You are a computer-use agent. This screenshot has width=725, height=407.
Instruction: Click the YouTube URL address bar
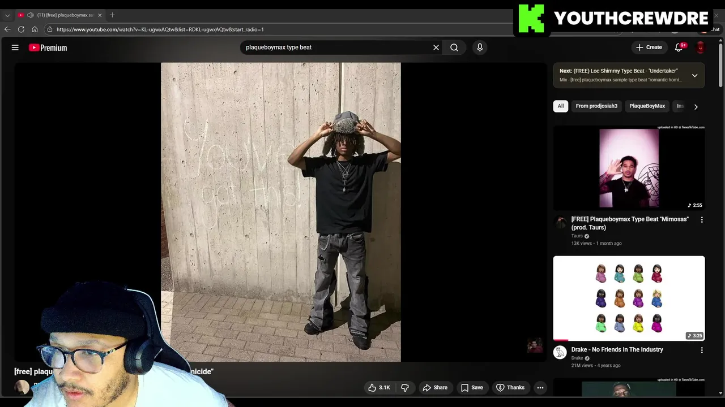coord(160,29)
